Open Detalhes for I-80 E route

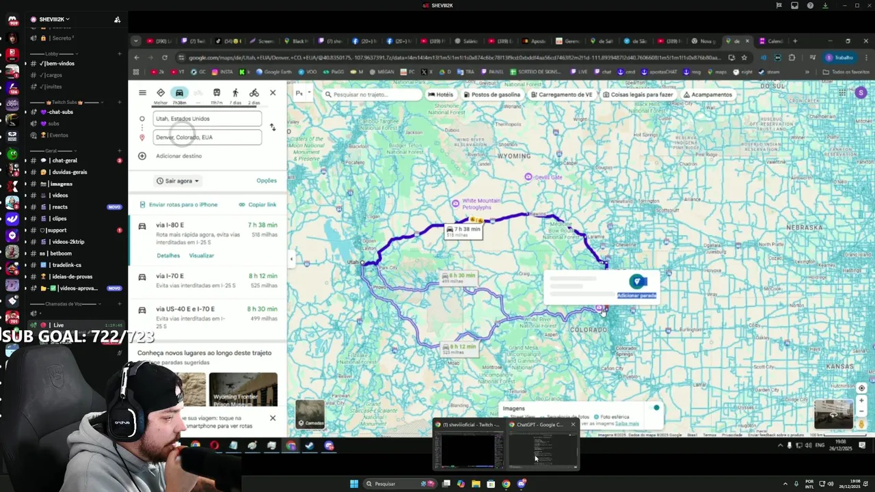[168, 256]
